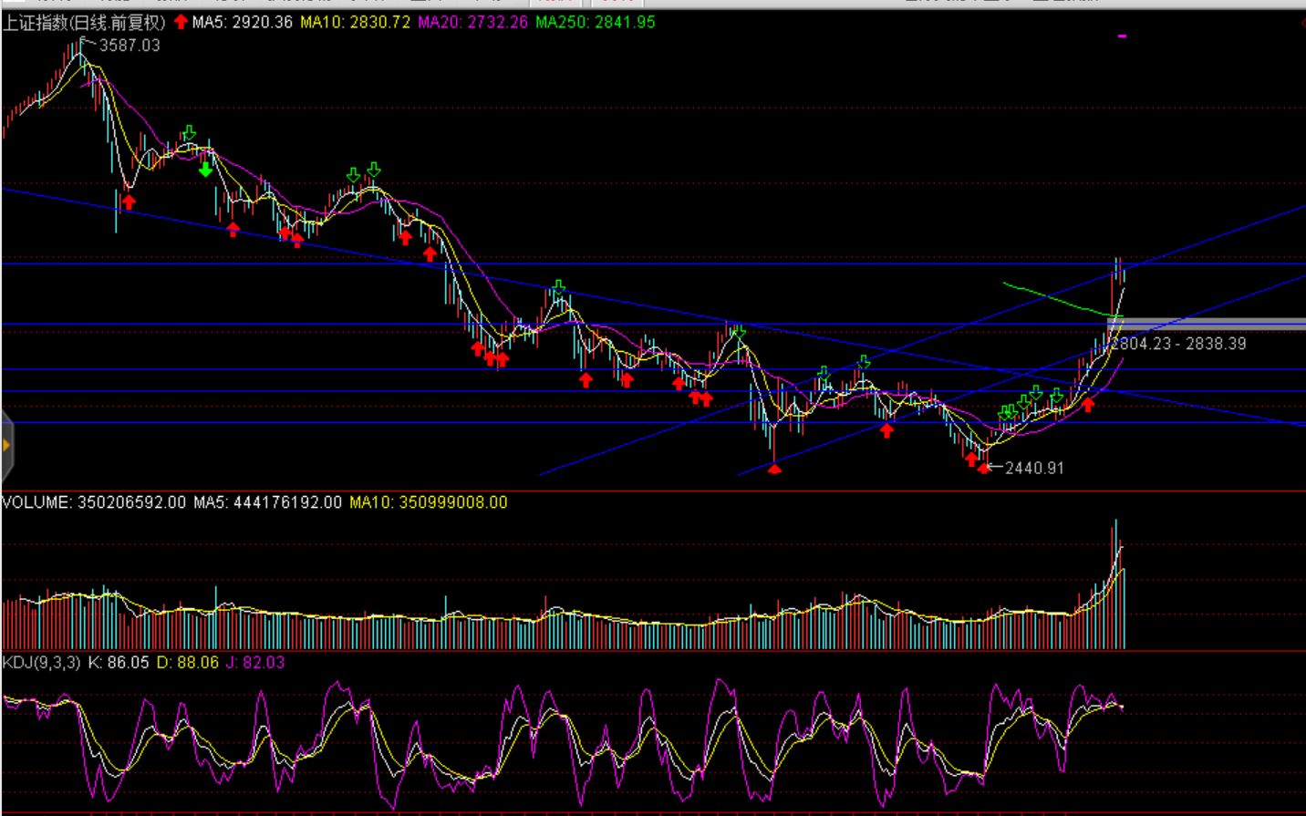Expand the left side panel arrow handle

[x=6, y=446]
